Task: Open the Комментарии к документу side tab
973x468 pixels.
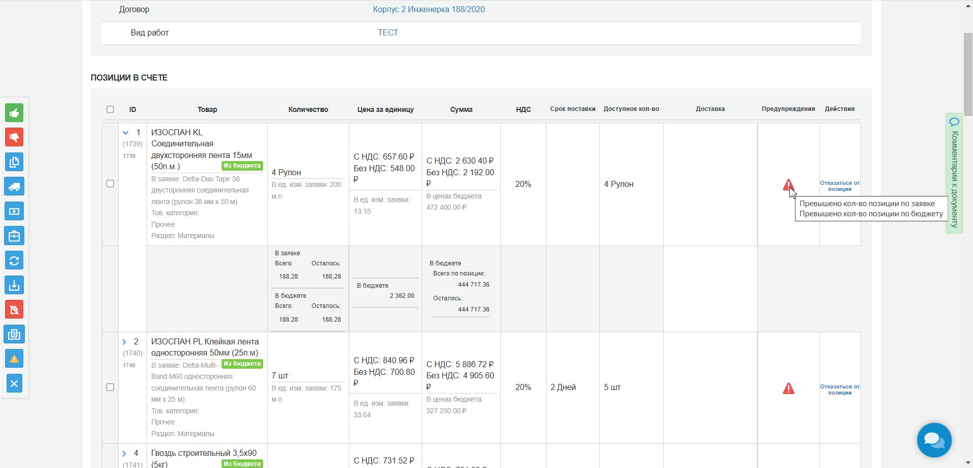Action: click(x=954, y=173)
